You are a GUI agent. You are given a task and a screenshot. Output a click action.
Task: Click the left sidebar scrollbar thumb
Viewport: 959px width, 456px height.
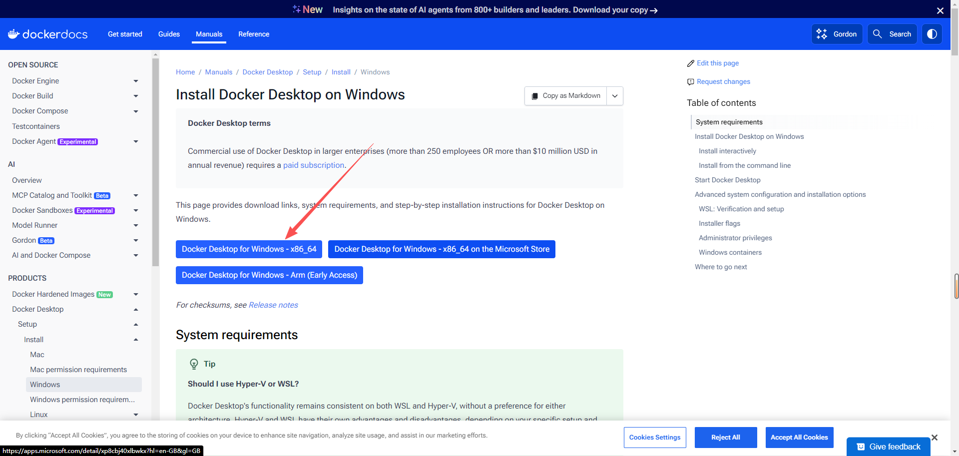155,162
